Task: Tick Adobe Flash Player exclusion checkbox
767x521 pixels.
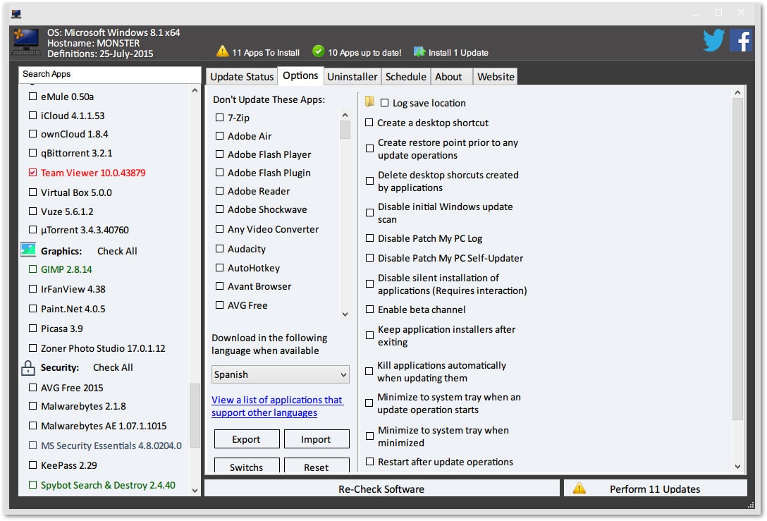Action: click(x=220, y=154)
